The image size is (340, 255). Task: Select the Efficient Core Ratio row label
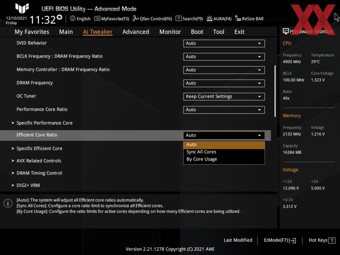tap(37, 135)
